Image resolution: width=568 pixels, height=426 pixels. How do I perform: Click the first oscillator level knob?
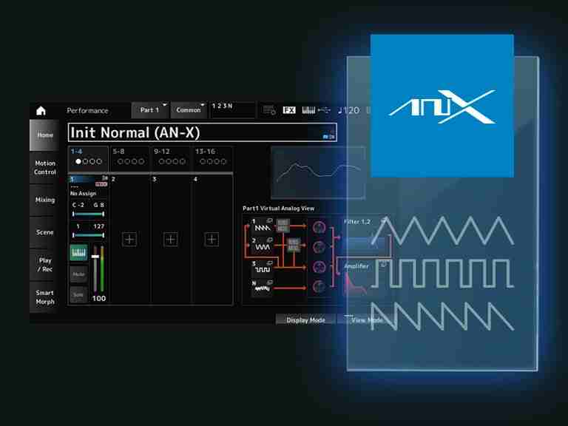319,228
